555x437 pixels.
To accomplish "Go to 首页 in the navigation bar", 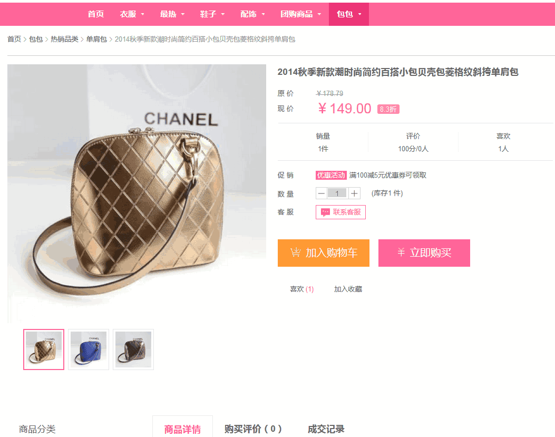I will pos(95,14).
